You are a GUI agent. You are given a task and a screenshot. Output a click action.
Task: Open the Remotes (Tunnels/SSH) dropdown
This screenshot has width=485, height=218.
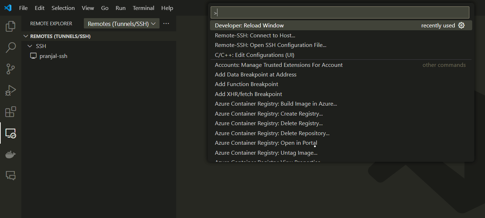coord(122,24)
